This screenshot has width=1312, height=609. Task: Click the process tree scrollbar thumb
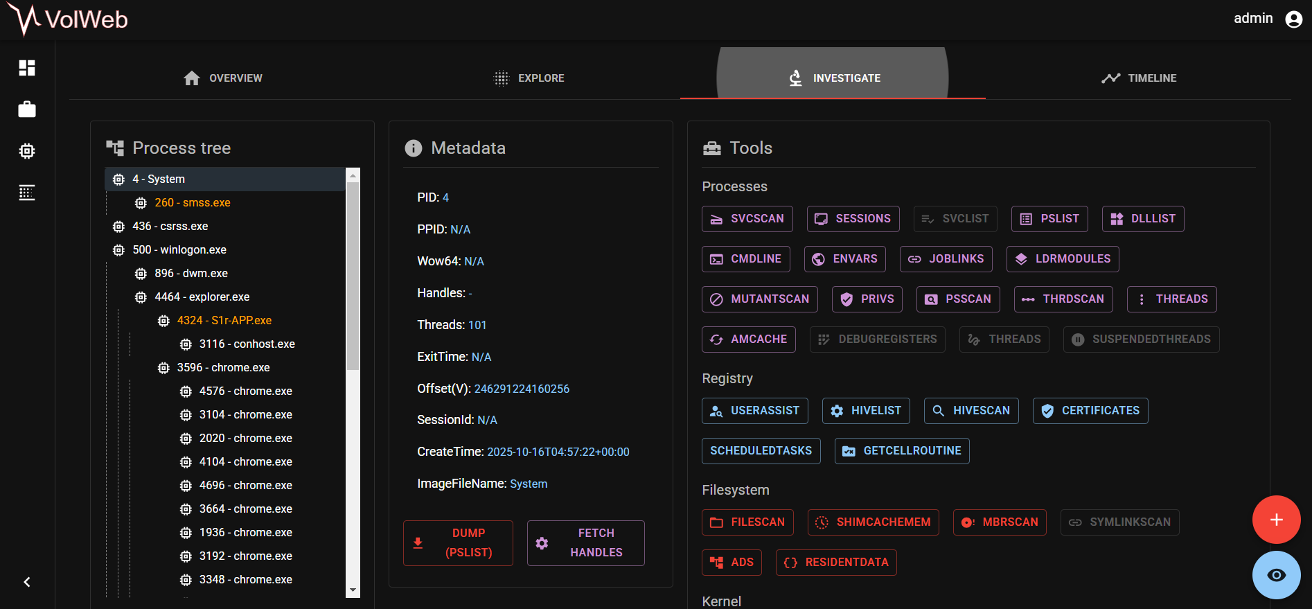[353, 276]
